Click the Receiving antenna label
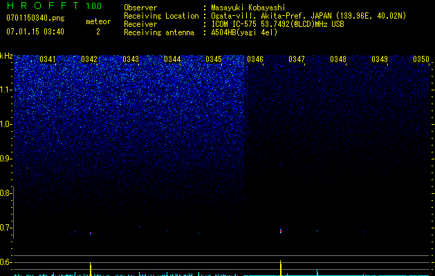Image resolution: width=435 pixels, height=276 pixels. (159, 32)
